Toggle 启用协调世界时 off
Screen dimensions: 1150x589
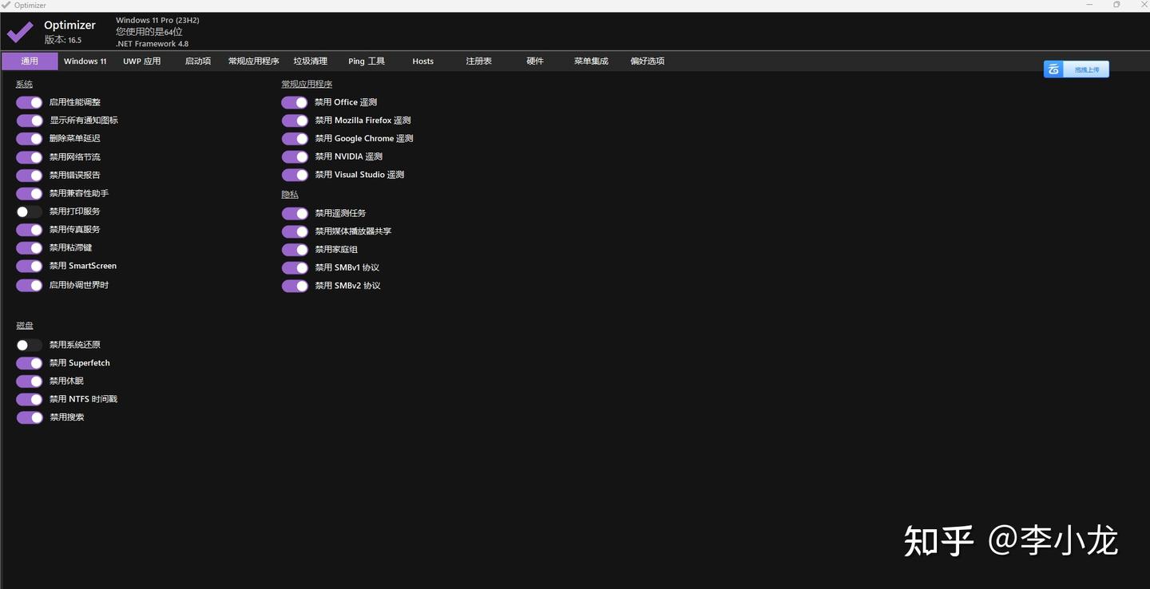[x=29, y=284]
